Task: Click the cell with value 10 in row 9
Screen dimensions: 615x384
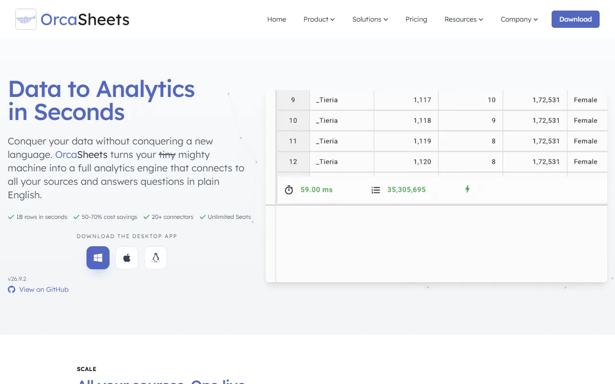Action: click(x=470, y=100)
